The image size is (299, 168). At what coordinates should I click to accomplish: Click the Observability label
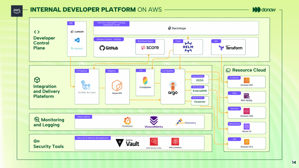point(84,117)
